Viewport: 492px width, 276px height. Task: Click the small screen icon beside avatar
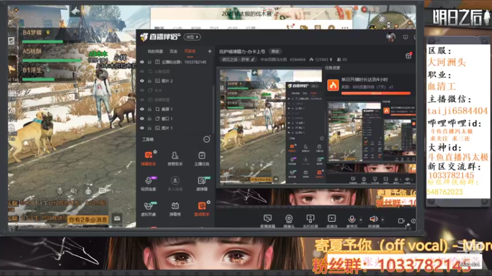point(405,37)
